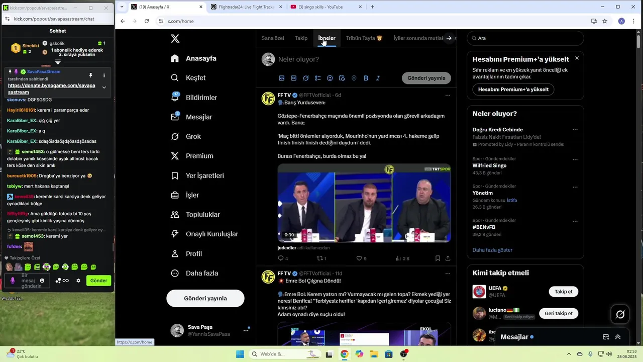Toggle italic text in composer
Image resolution: width=643 pixels, height=362 pixels.
pos(378,78)
